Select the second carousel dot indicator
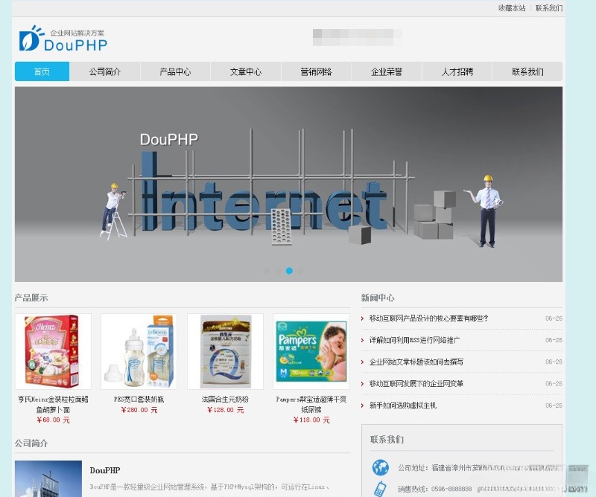The width and height of the screenshot is (596, 497). point(279,272)
